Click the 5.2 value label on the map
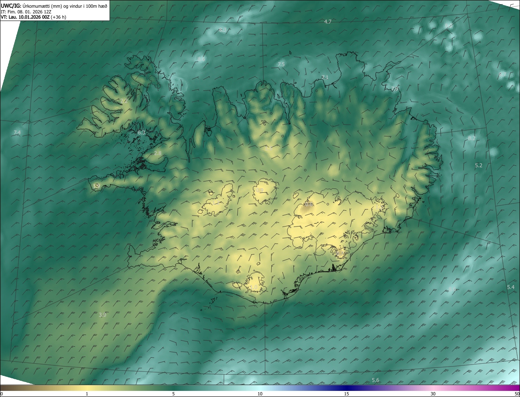 pyautogui.click(x=479, y=165)
